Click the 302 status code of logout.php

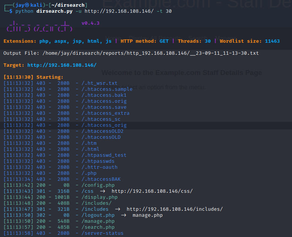[x=41, y=215]
